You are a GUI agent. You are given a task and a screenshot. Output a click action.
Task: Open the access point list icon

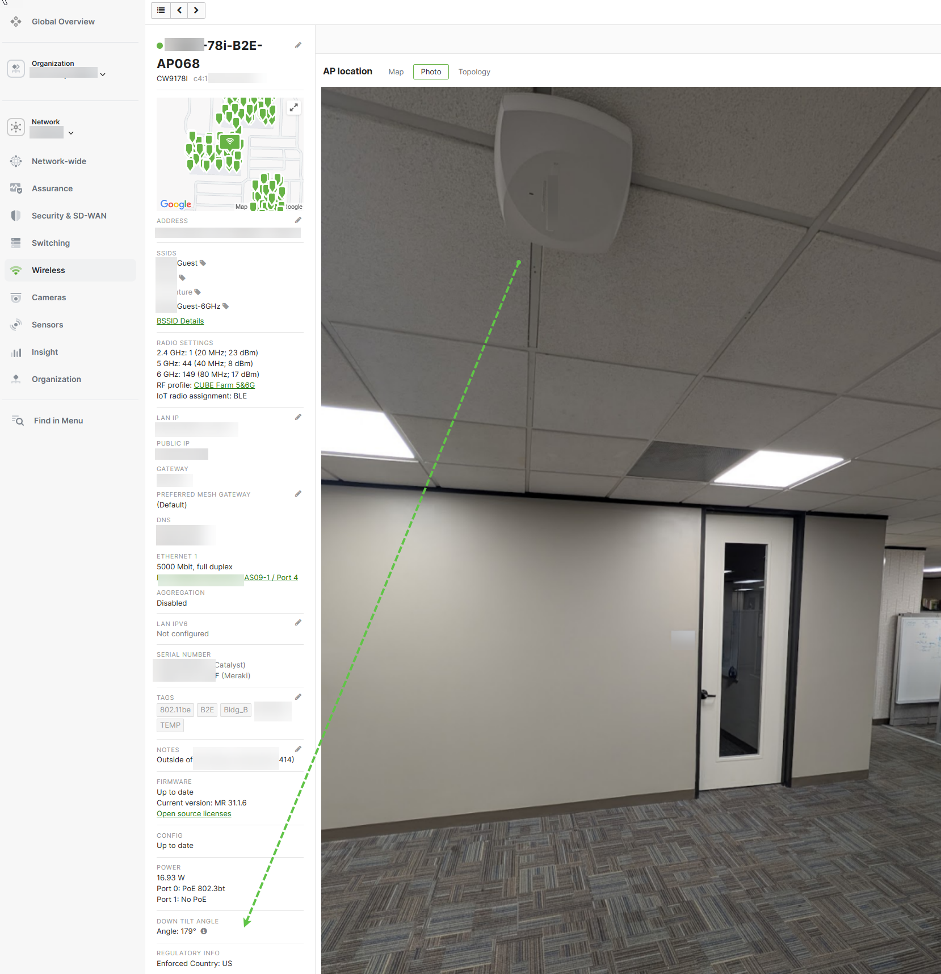pos(161,10)
